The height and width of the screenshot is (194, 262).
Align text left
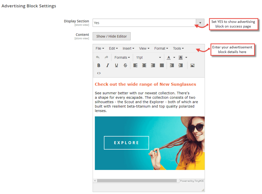tap(135, 66)
